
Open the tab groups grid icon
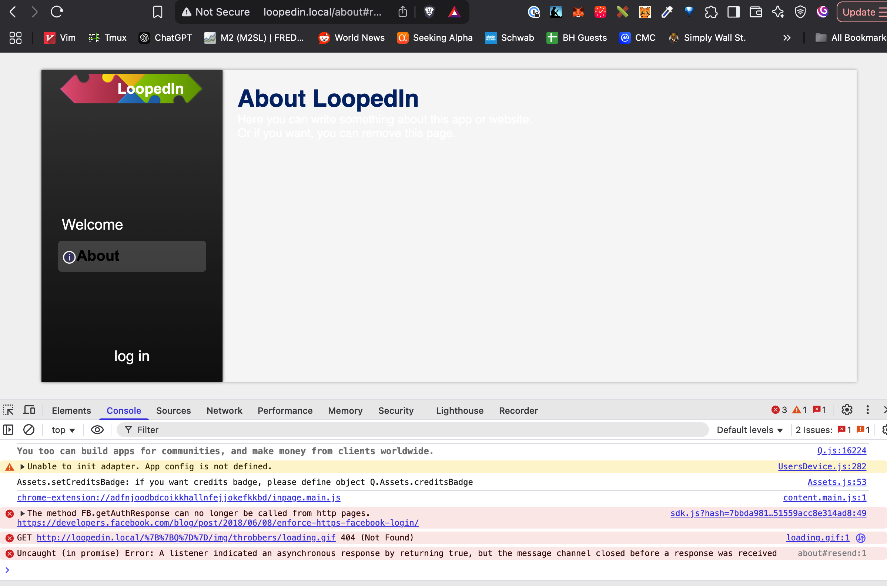[15, 38]
